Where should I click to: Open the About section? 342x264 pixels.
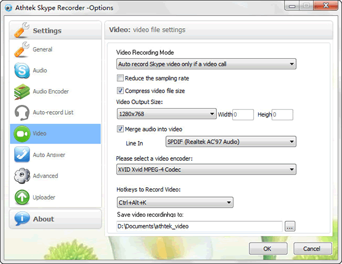point(55,219)
